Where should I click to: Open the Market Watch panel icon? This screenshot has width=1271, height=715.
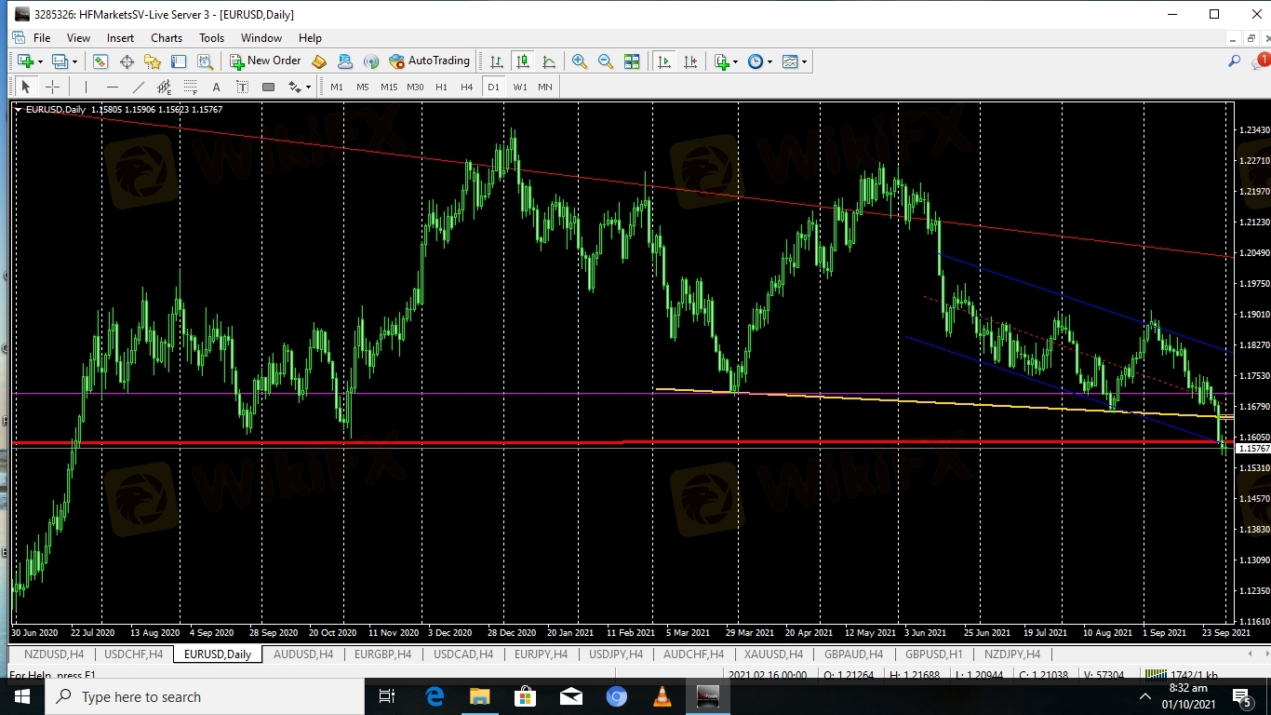[100, 61]
